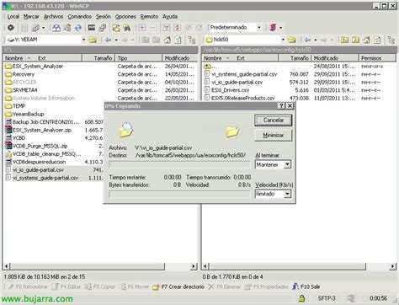
Task: Click F10 Salir
Action: pyautogui.click(x=306, y=286)
